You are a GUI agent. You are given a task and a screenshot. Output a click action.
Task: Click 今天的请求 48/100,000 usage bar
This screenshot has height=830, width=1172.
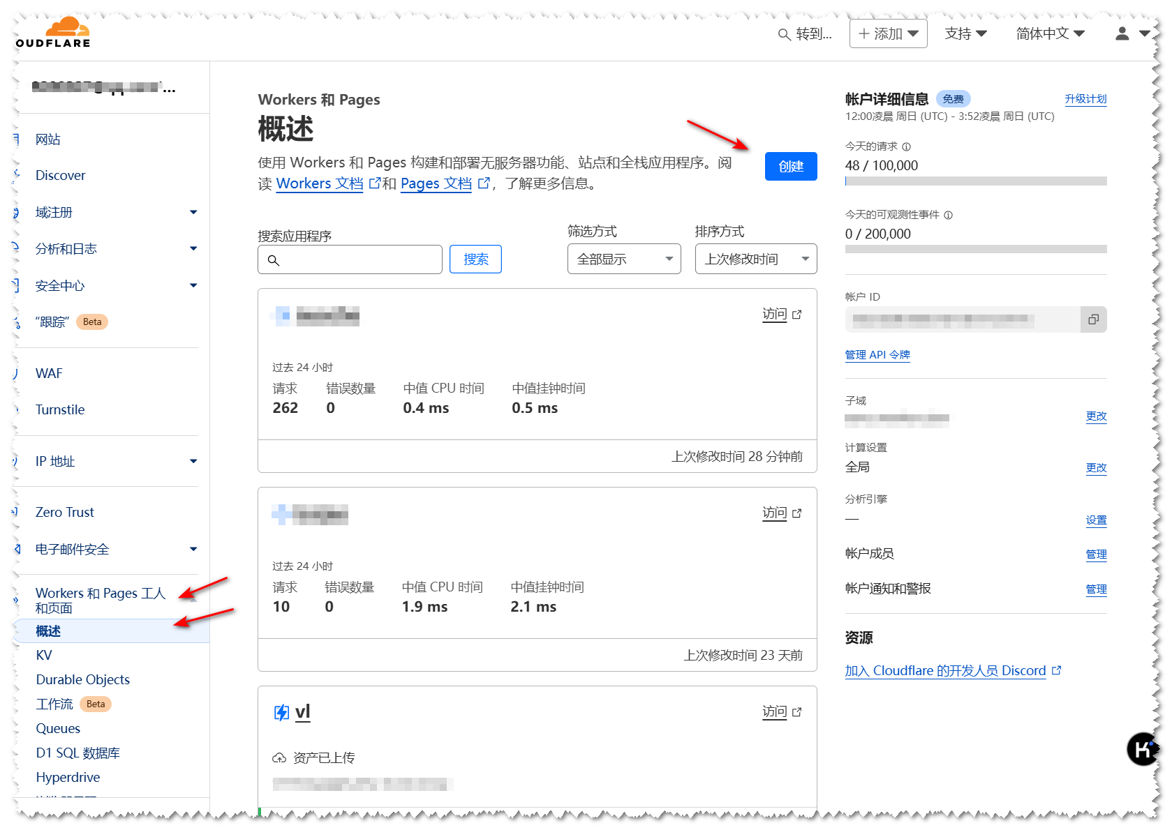tap(976, 181)
